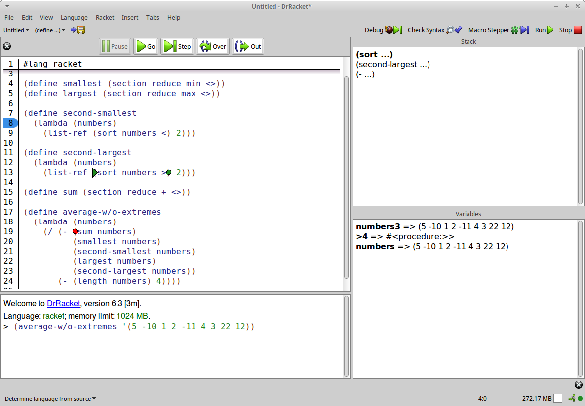Click the red breakpoint on line 19
Image resolution: width=585 pixels, height=406 pixels.
75,231
